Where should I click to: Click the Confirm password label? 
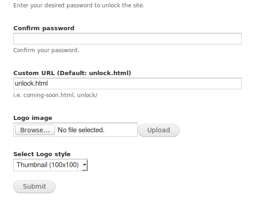(44, 28)
